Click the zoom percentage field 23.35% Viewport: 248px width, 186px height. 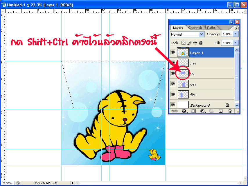[x=7, y=183]
